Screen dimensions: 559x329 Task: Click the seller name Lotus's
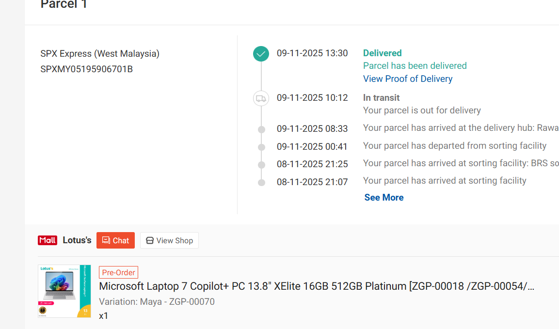77,240
